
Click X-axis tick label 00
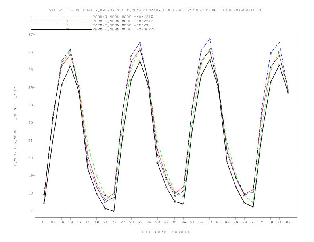[44, 222]
